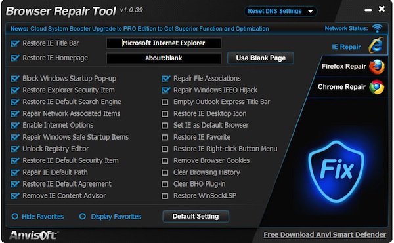This screenshot has width=394, height=243.
Task: Check Restore IE Desktop Icon
Action: [x=165, y=114]
